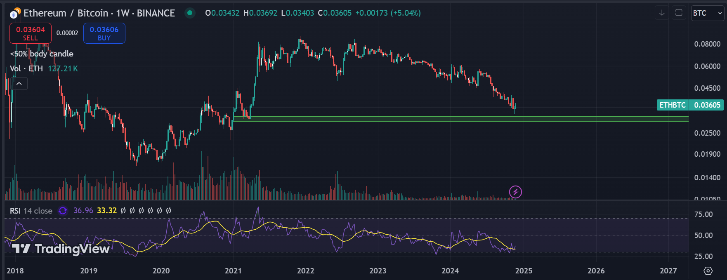Click the open price O0.03432

[x=222, y=13]
